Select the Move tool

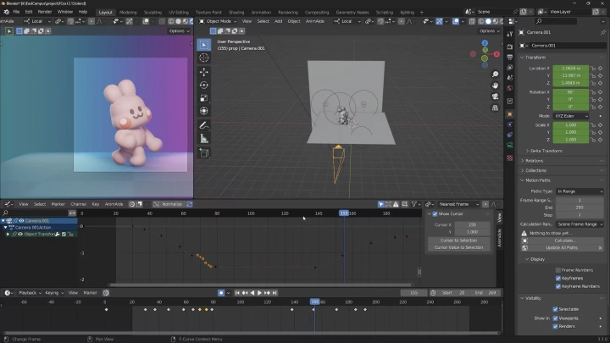tap(204, 72)
